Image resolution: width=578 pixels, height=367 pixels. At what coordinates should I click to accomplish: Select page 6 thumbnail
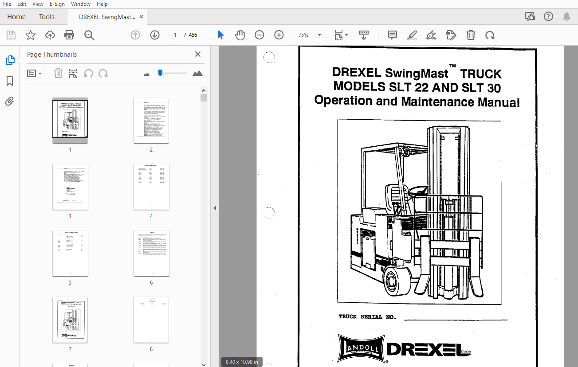pyautogui.click(x=151, y=253)
